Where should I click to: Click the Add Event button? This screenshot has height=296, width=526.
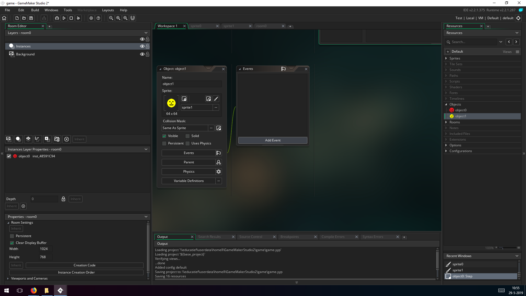[273, 140]
